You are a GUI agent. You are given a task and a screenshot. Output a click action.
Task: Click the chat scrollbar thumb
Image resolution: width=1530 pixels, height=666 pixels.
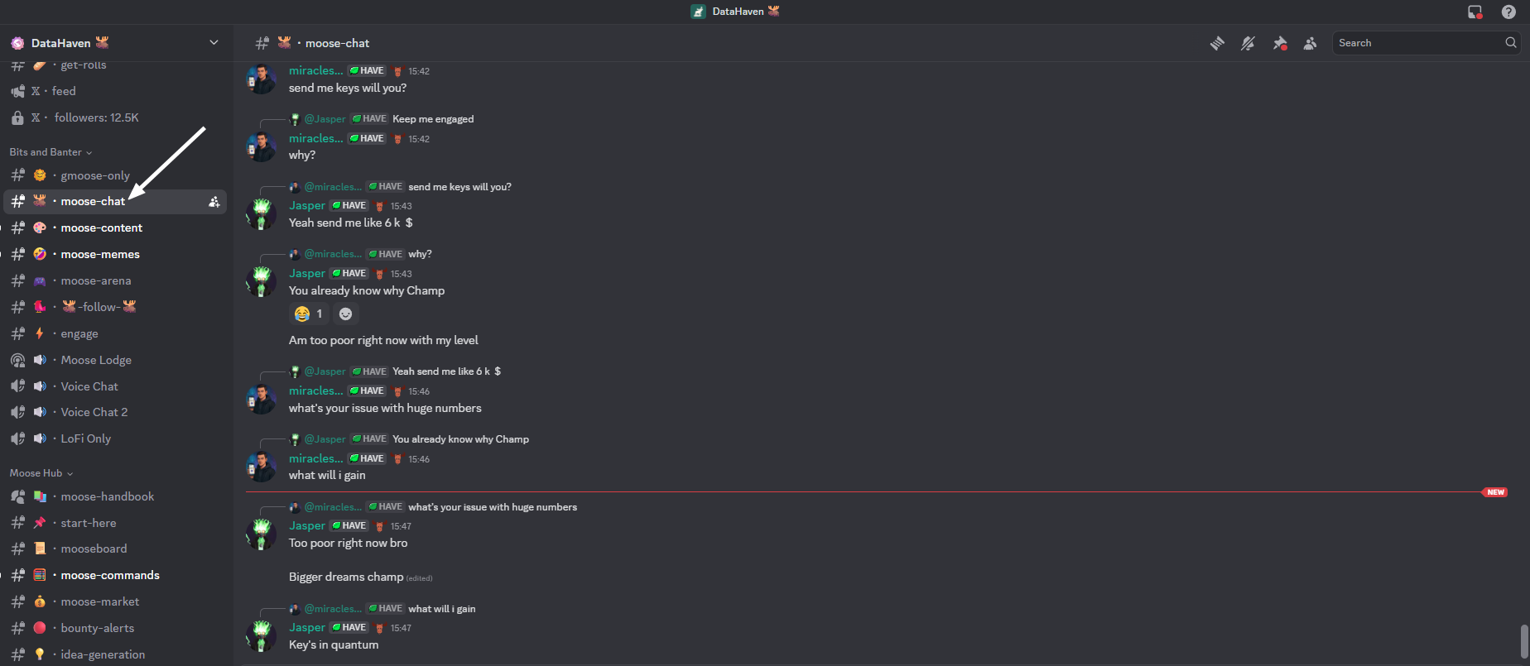coord(1524,640)
